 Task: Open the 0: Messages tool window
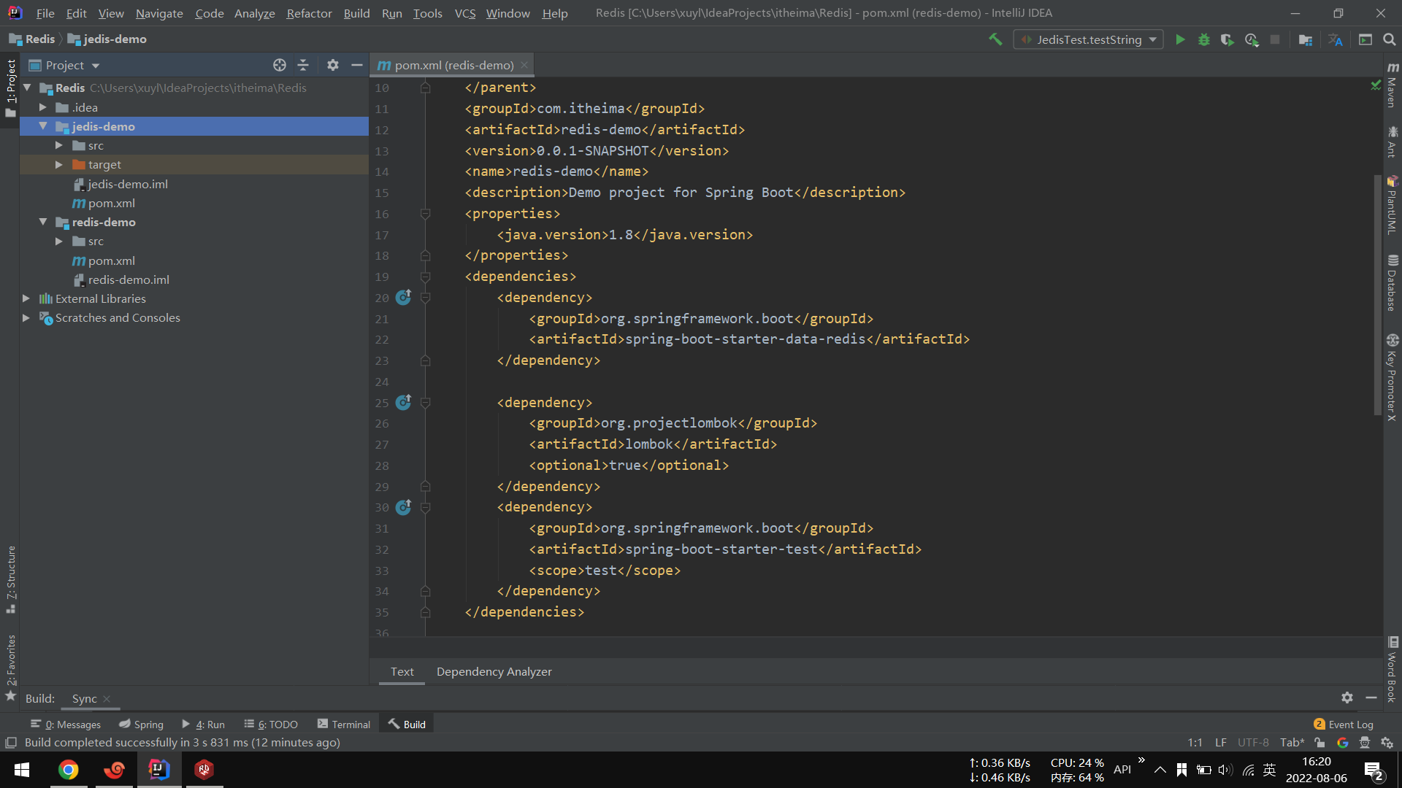[66, 724]
